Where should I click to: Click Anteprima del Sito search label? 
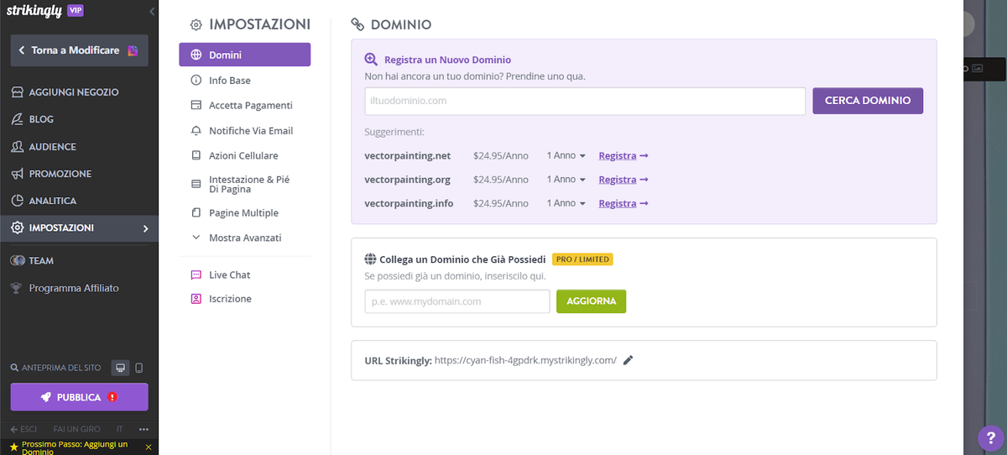pyautogui.click(x=56, y=368)
